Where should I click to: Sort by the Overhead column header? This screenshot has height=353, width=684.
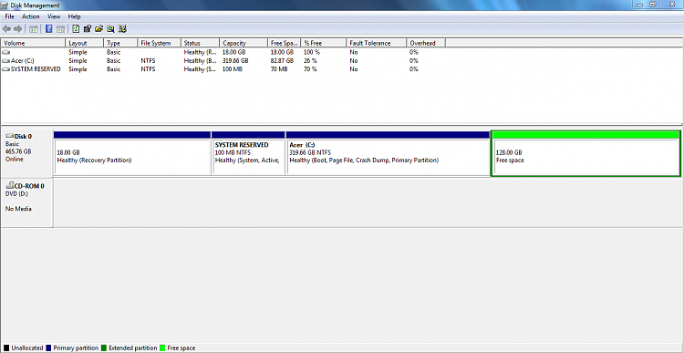click(x=426, y=43)
